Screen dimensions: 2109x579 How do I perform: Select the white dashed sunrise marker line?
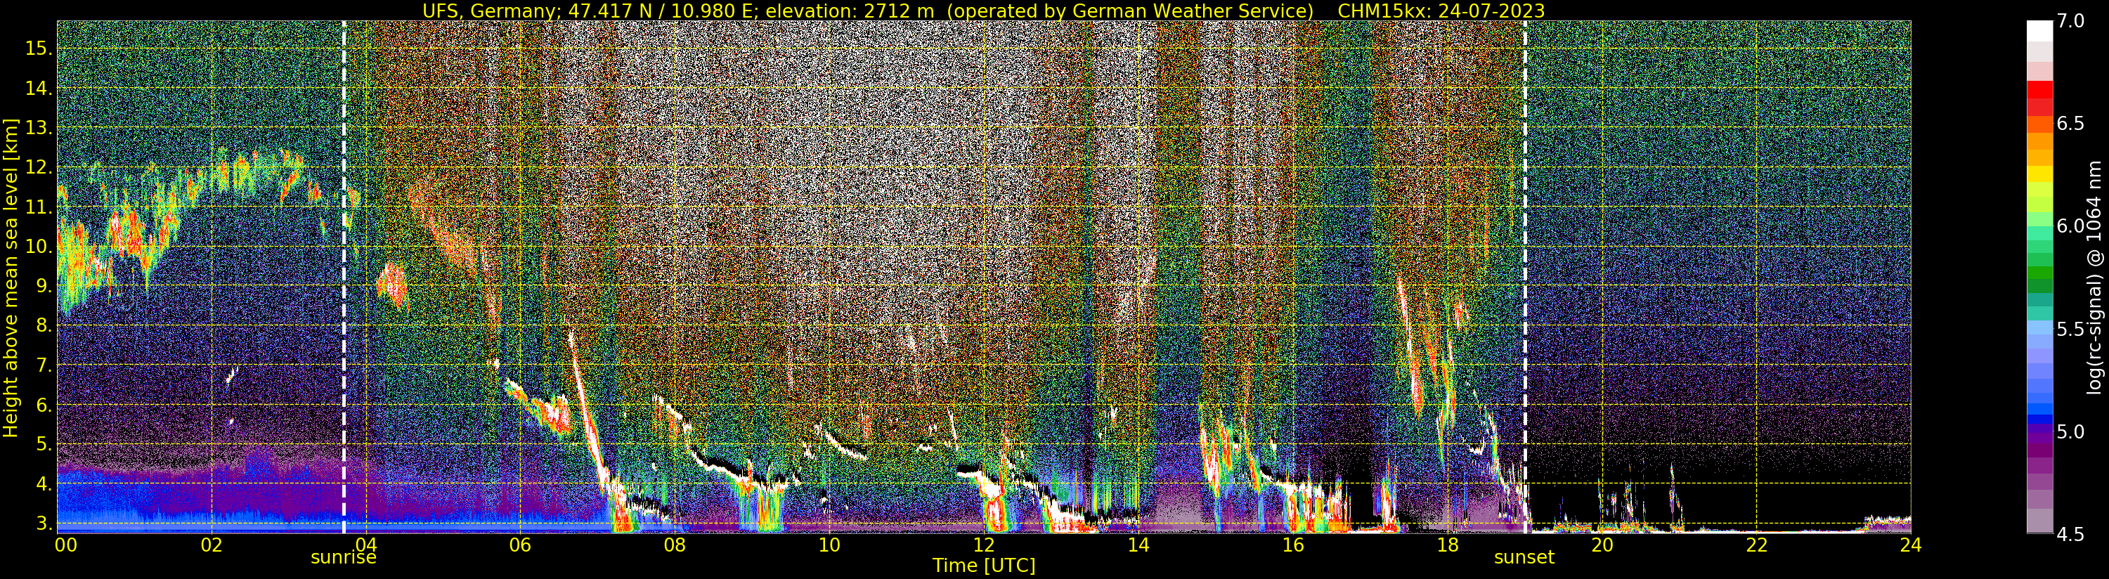tap(344, 277)
